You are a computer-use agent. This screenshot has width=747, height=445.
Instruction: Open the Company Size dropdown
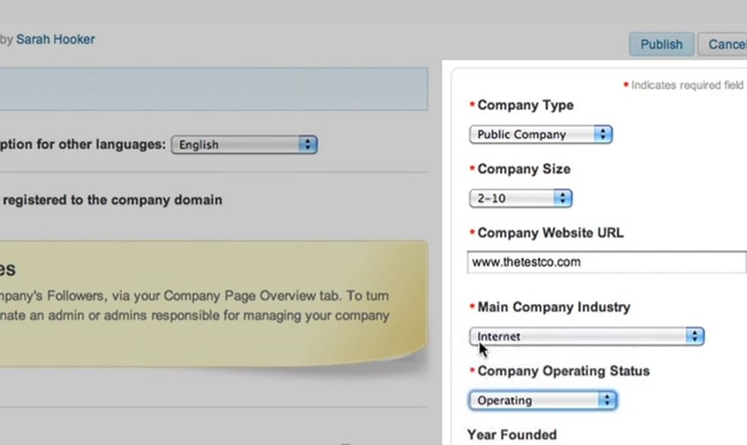point(521,199)
